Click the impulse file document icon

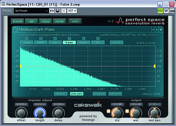click(x=15, y=30)
